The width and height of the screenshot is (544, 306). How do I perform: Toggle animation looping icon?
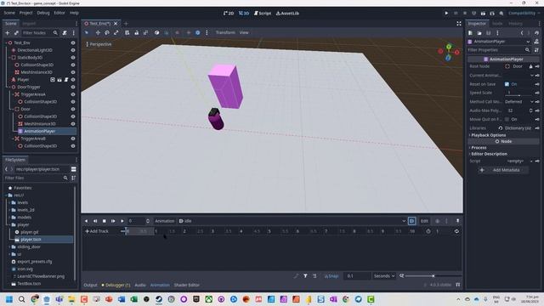(x=456, y=231)
